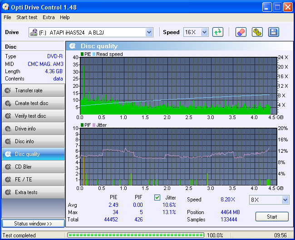The image size is (295, 240).
Task: Click the disc icon beside CD Bler
Action: coord(8,167)
